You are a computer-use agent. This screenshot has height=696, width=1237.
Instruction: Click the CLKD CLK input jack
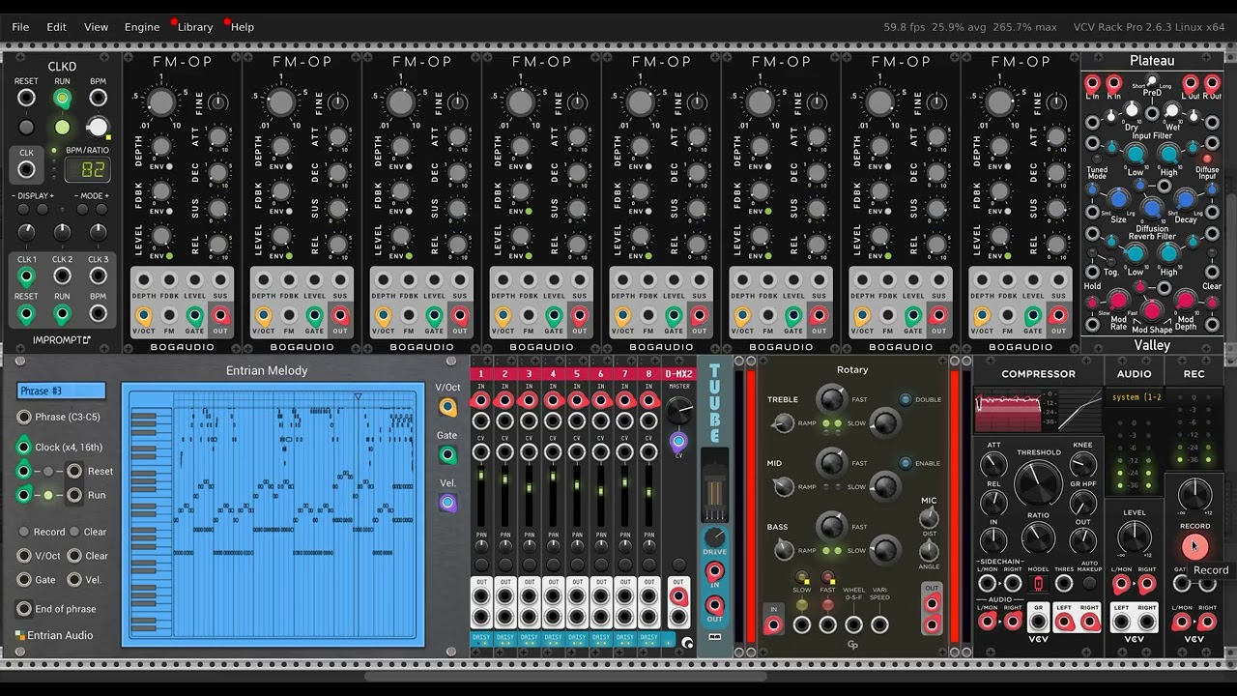pyautogui.click(x=26, y=170)
